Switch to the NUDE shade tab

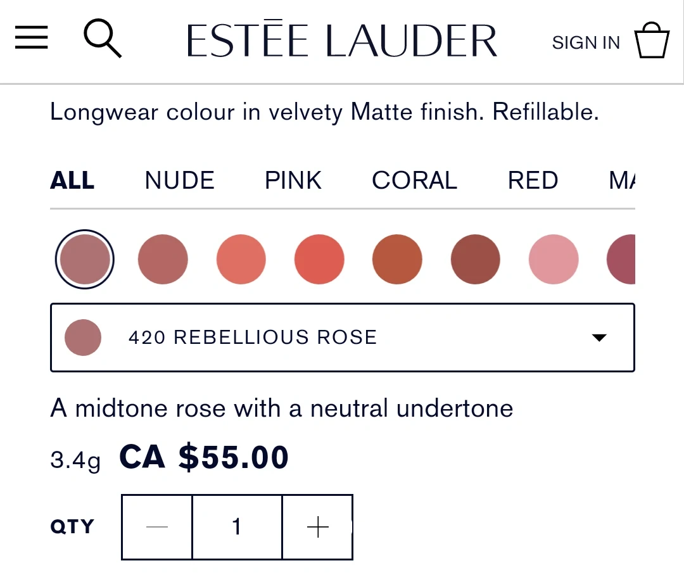179,180
